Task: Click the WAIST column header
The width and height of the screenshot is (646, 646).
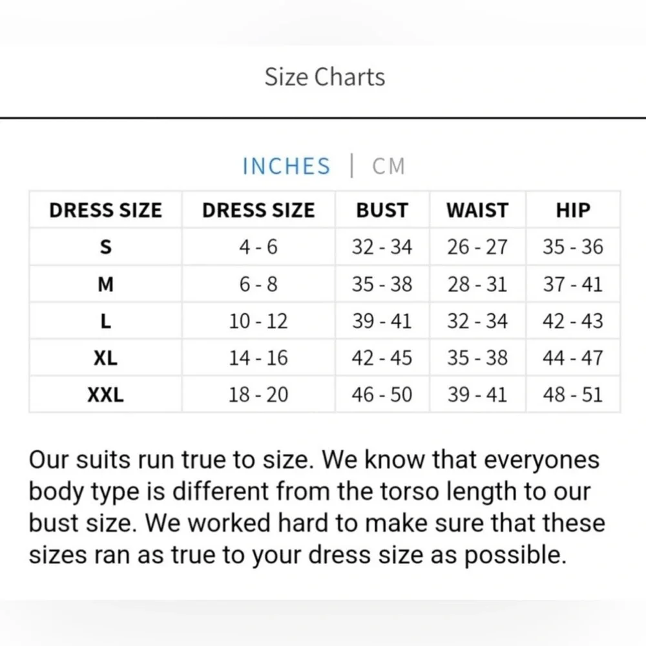Action: click(x=477, y=210)
